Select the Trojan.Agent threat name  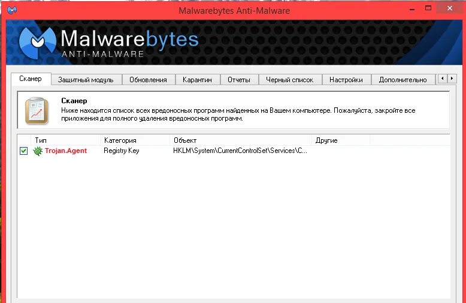point(66,151)
